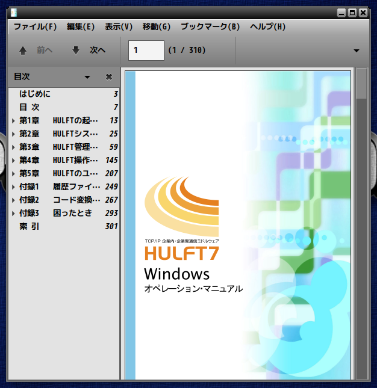Expand the 第2章 tree node
This screenshot has width=377, height=388.
click(13, 134)
